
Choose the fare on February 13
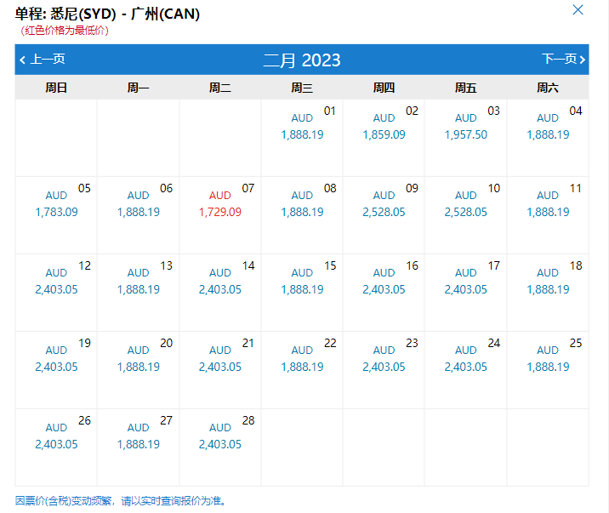pyautogui.click(x=139, y=292)
